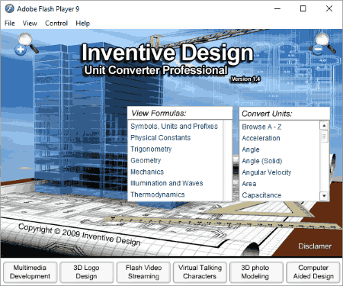Click the Convert Units scroll up arrow
This screenshot has height=286, width=343.
coord(324,126)
